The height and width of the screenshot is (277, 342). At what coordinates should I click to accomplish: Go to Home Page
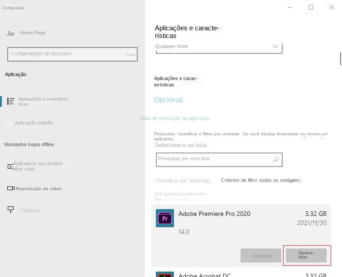pyautogui.click(x=33, y=33)
